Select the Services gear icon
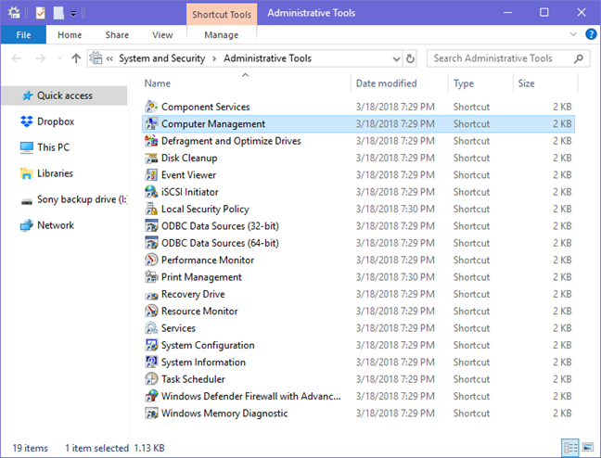The height and width of the screenshot is (458, 601). [x=151, y=327]
